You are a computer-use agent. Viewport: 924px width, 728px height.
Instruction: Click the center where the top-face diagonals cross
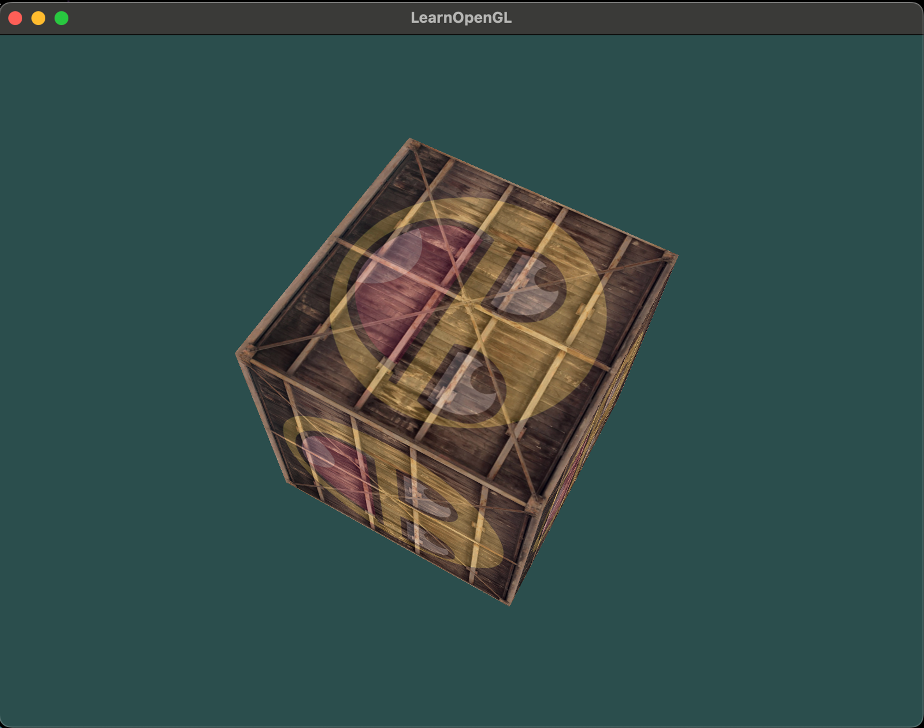pyautogui.click(x=467, y=302)
